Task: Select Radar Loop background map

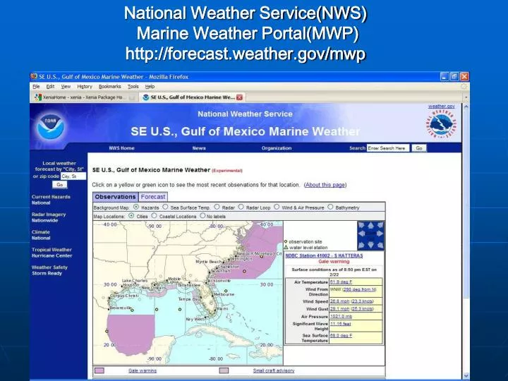Action: coord(241,207)
